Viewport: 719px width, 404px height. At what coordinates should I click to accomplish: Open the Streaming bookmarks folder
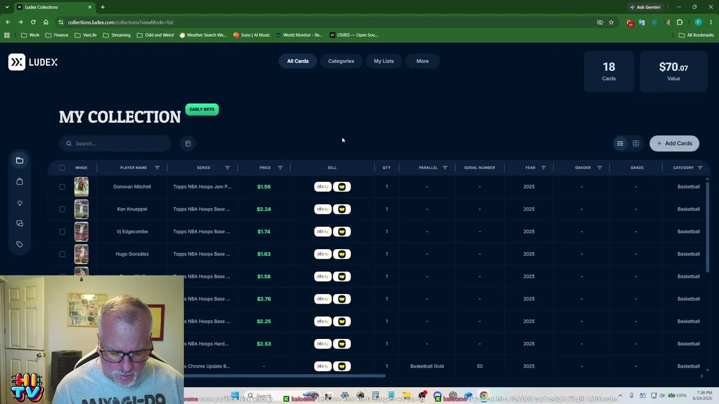tap(117, 35)
